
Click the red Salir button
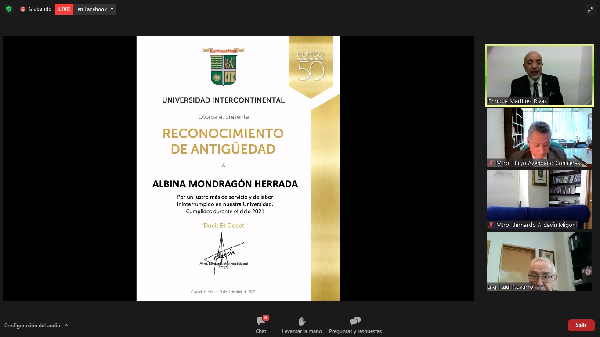(581, 325)
